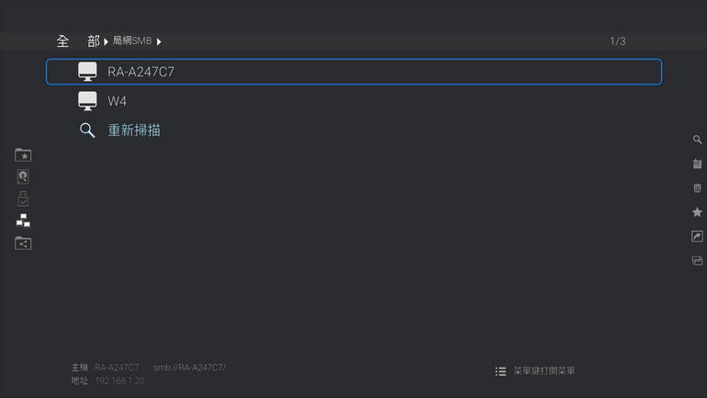Click the new folder icon in right toolbar
The height and width of the screenshot is (398, 707).
tap(697, 164)
